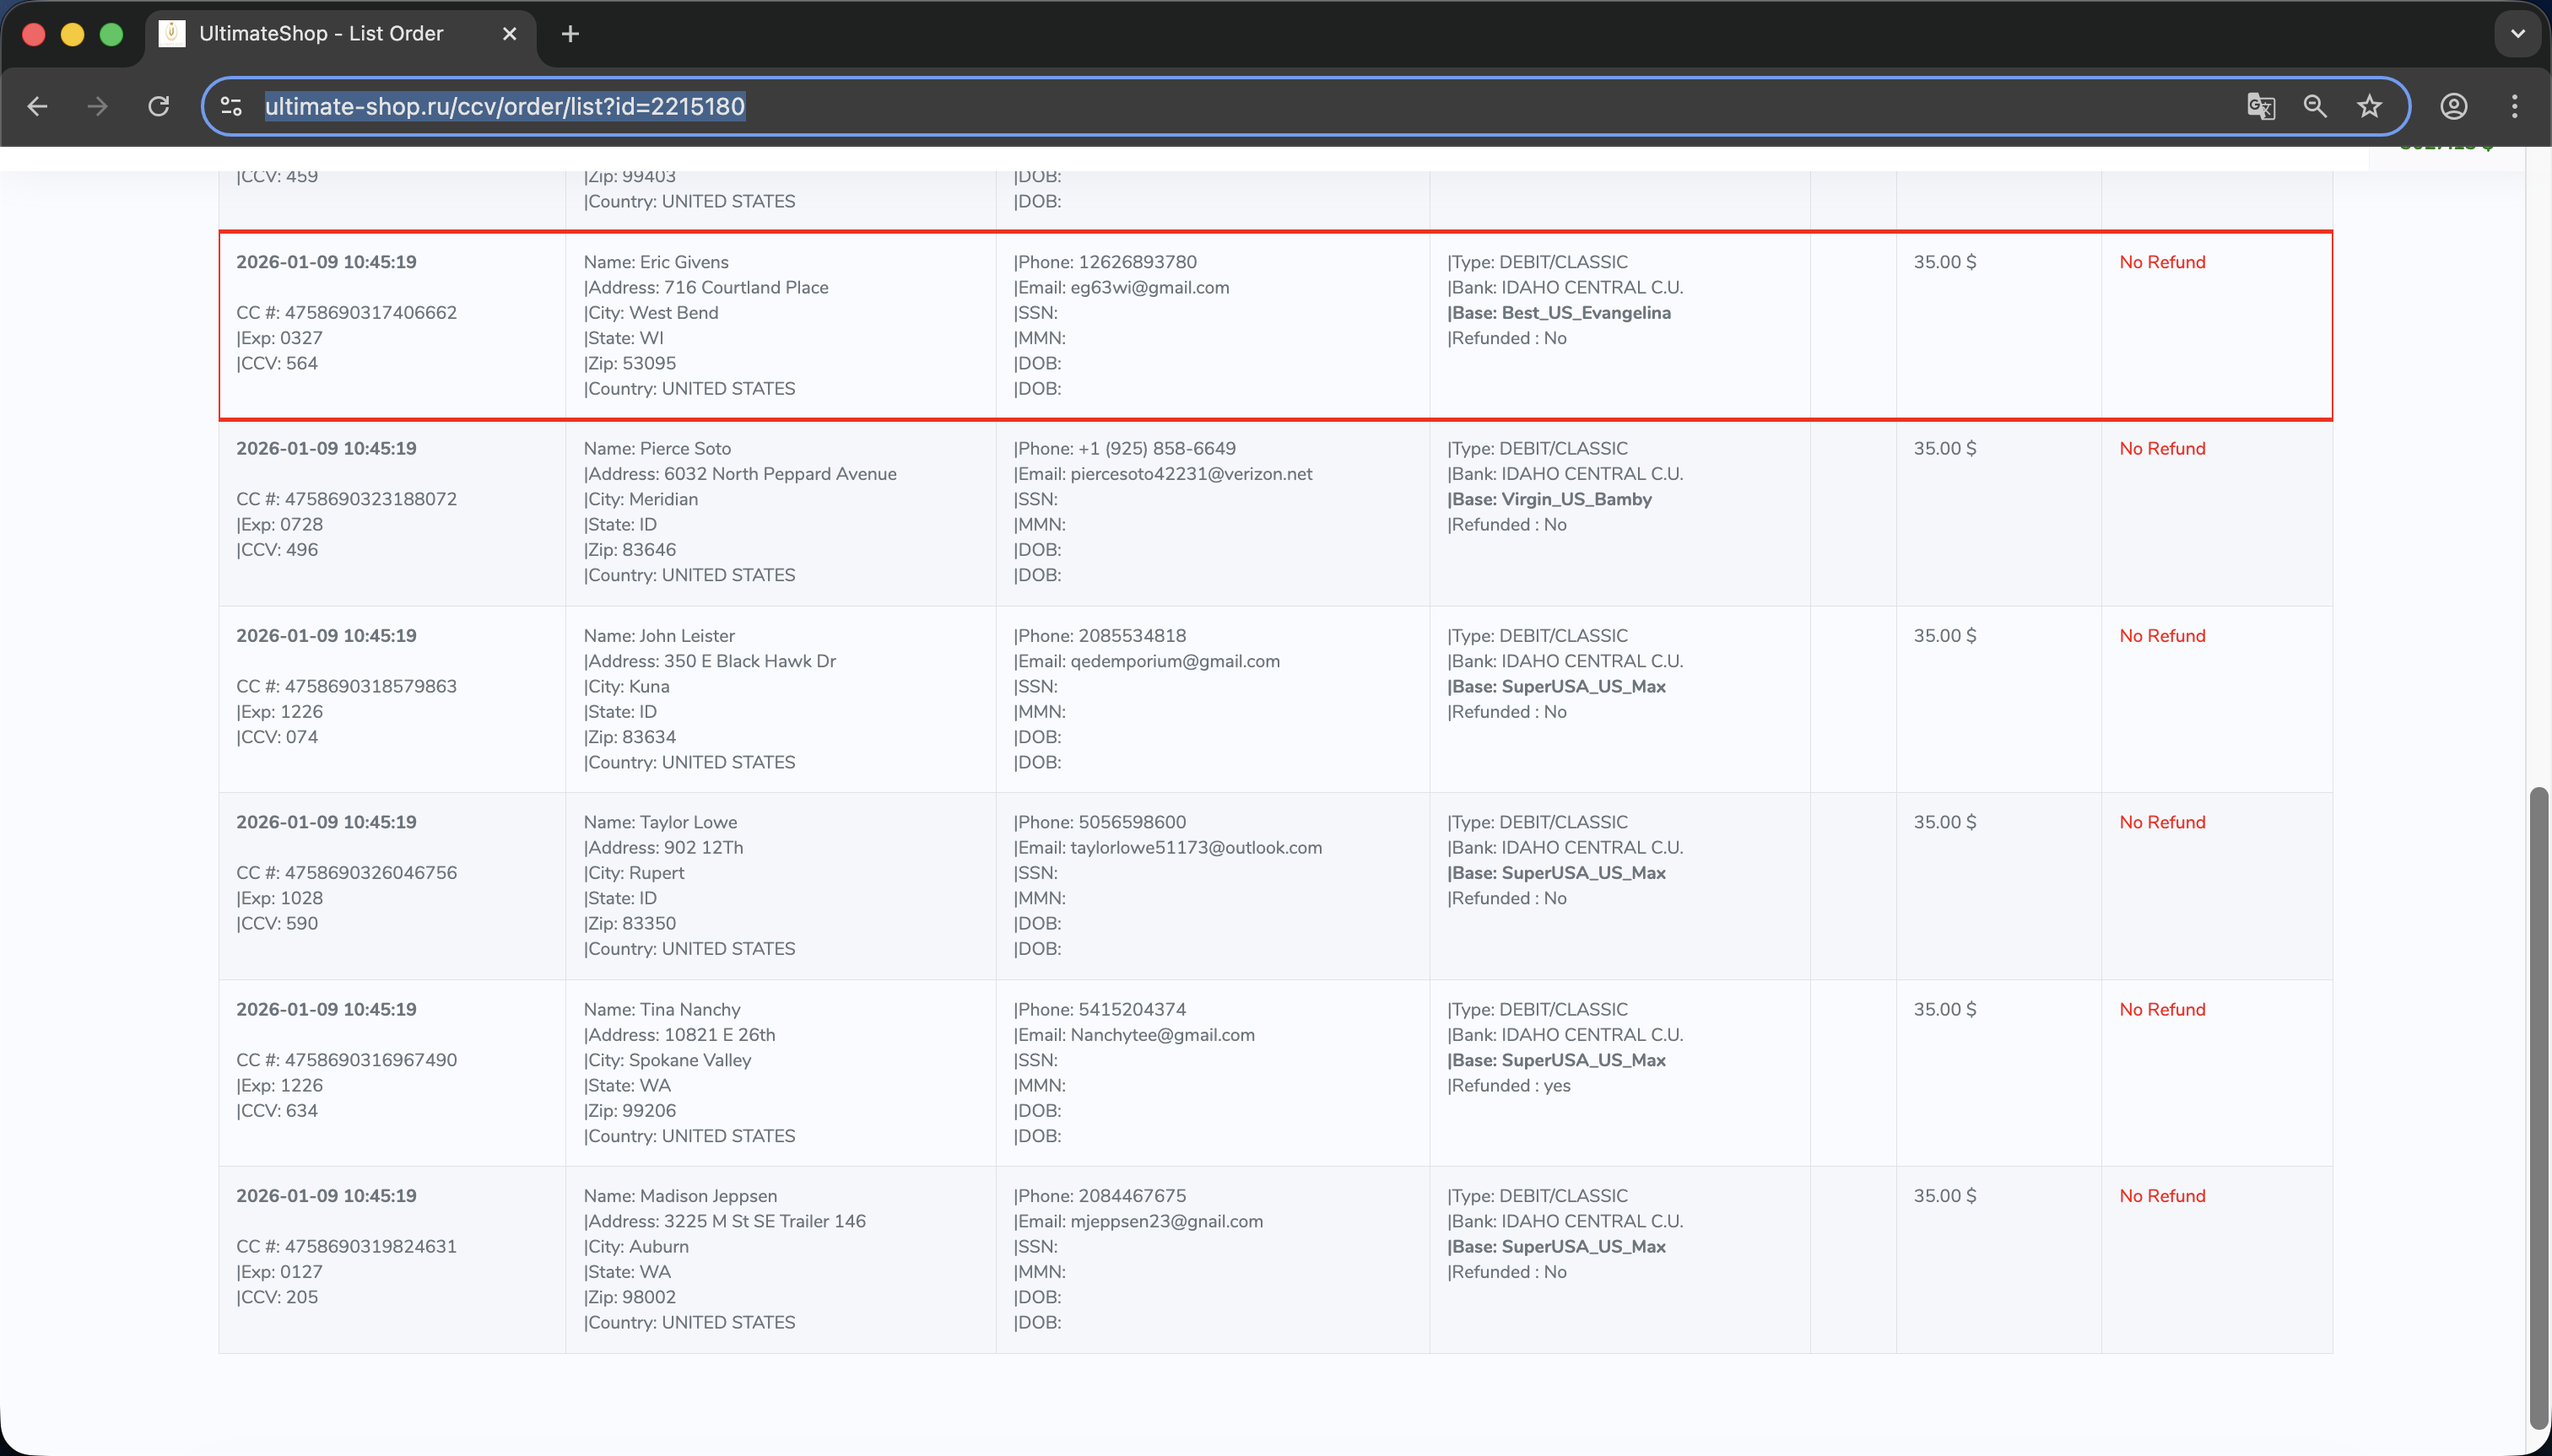The width and height of the screenshot is (2552, 1456).
Task: Bookmark this page with the star icon
Action: (x=2369, y=106)
